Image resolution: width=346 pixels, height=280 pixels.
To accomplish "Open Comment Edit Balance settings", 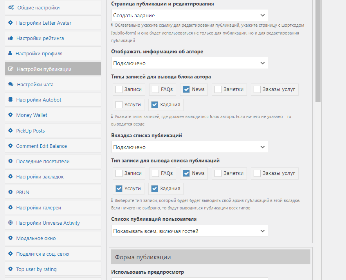I will 41,146.
